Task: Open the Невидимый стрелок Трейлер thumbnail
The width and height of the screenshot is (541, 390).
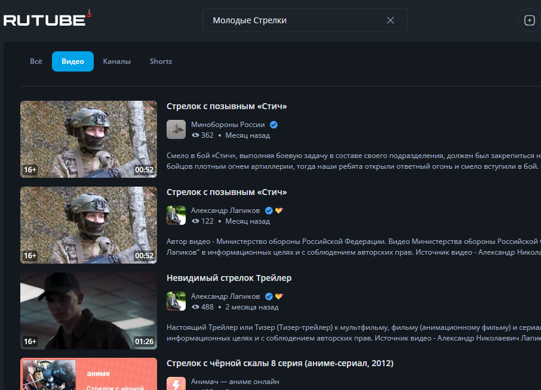Action: coord(88,311)
